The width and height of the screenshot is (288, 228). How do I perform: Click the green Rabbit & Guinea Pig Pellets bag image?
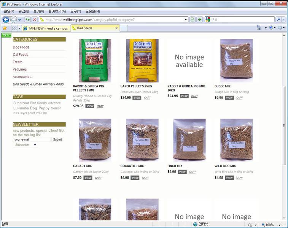95,60
